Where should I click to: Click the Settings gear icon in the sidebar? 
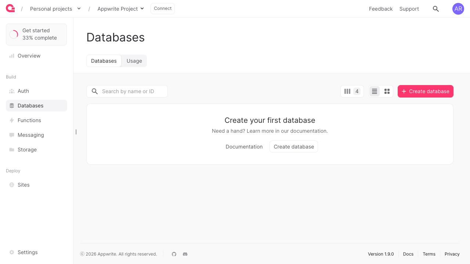(12, 252)
